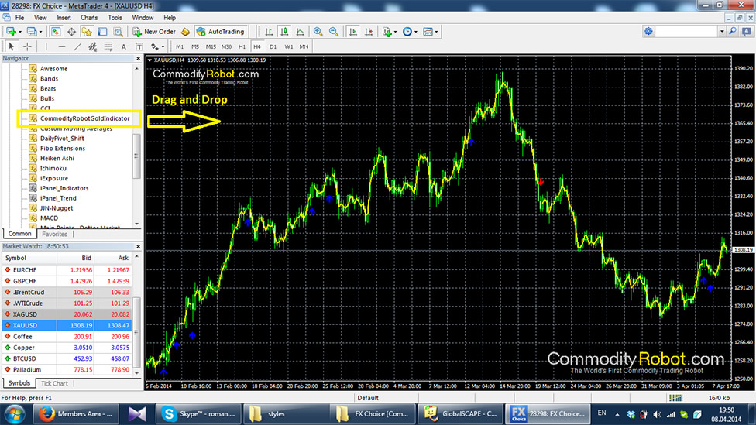
Task: Open the Periodicity clock dropdown
Action: (410, 32)
